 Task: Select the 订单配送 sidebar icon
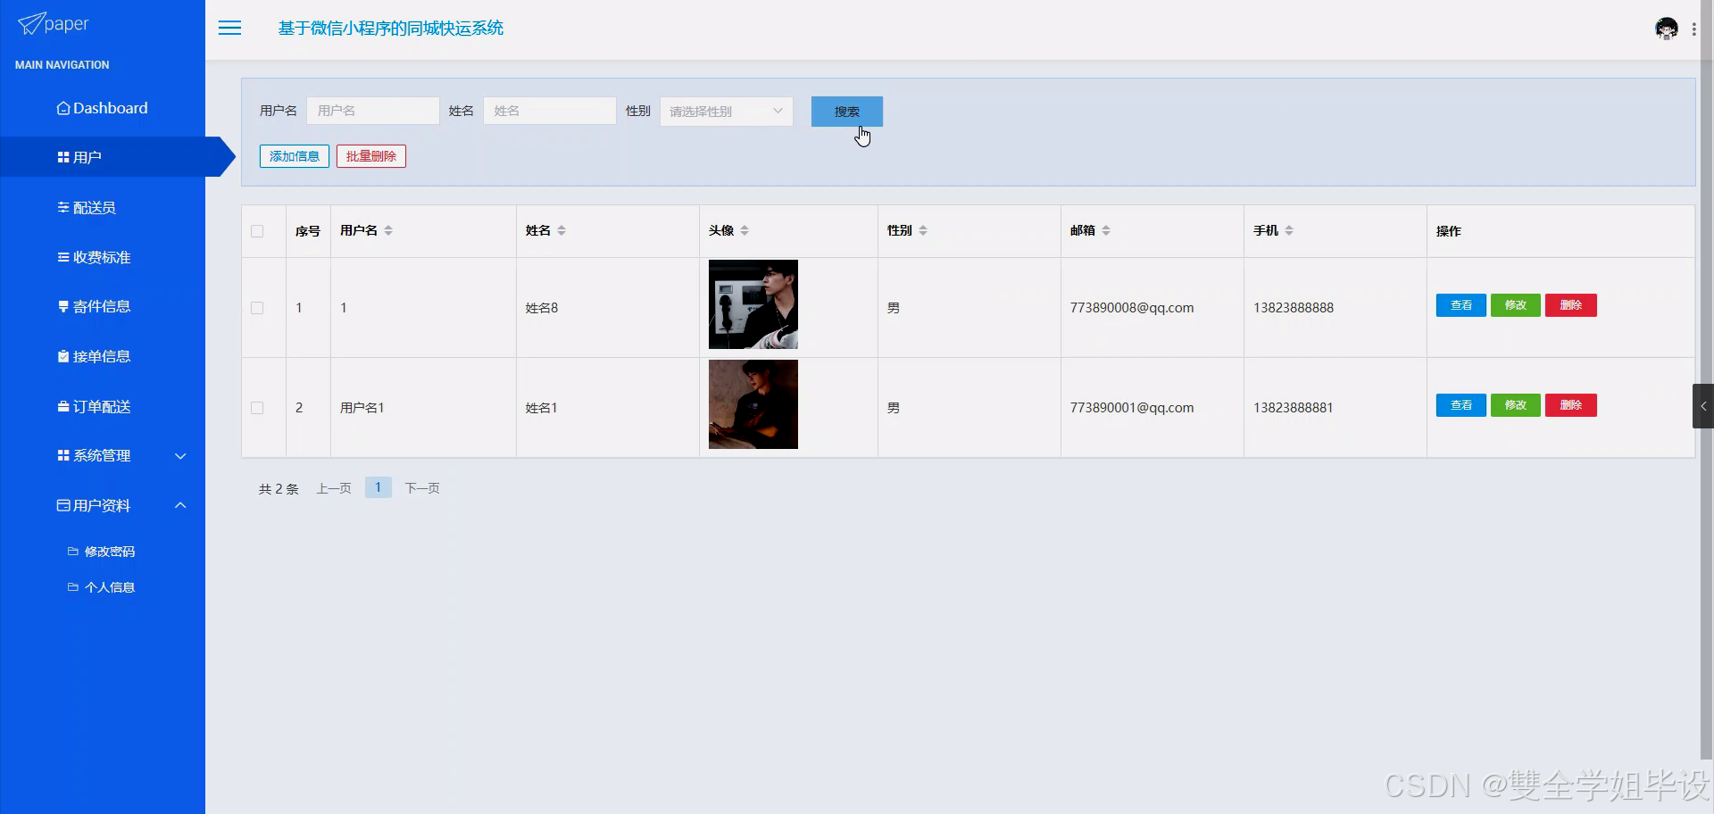click(x=62, y=406)
